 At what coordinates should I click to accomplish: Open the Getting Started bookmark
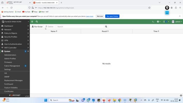[x=7, y=12]
